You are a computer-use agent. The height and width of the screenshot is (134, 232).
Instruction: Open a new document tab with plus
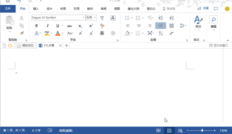[66, 46]
